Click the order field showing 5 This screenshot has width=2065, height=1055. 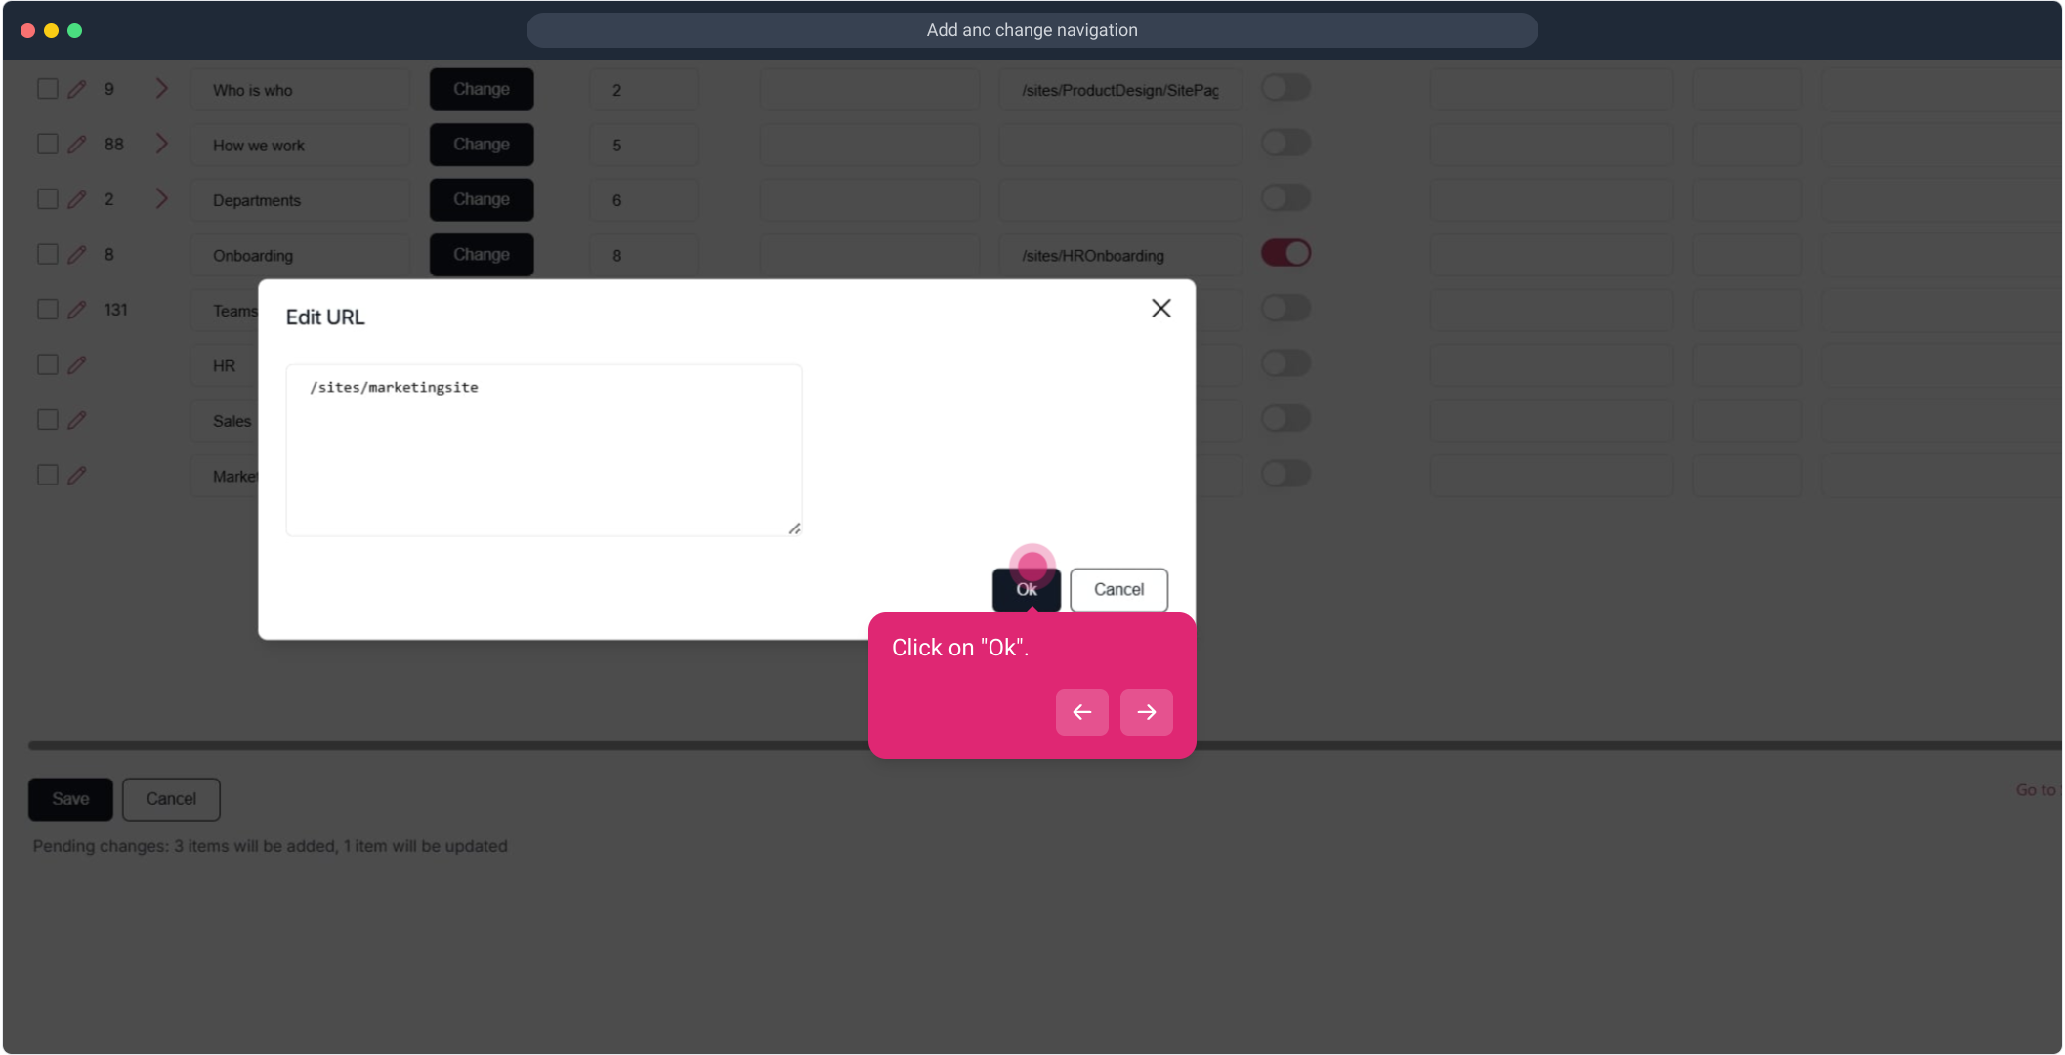(x=644, y=146)
